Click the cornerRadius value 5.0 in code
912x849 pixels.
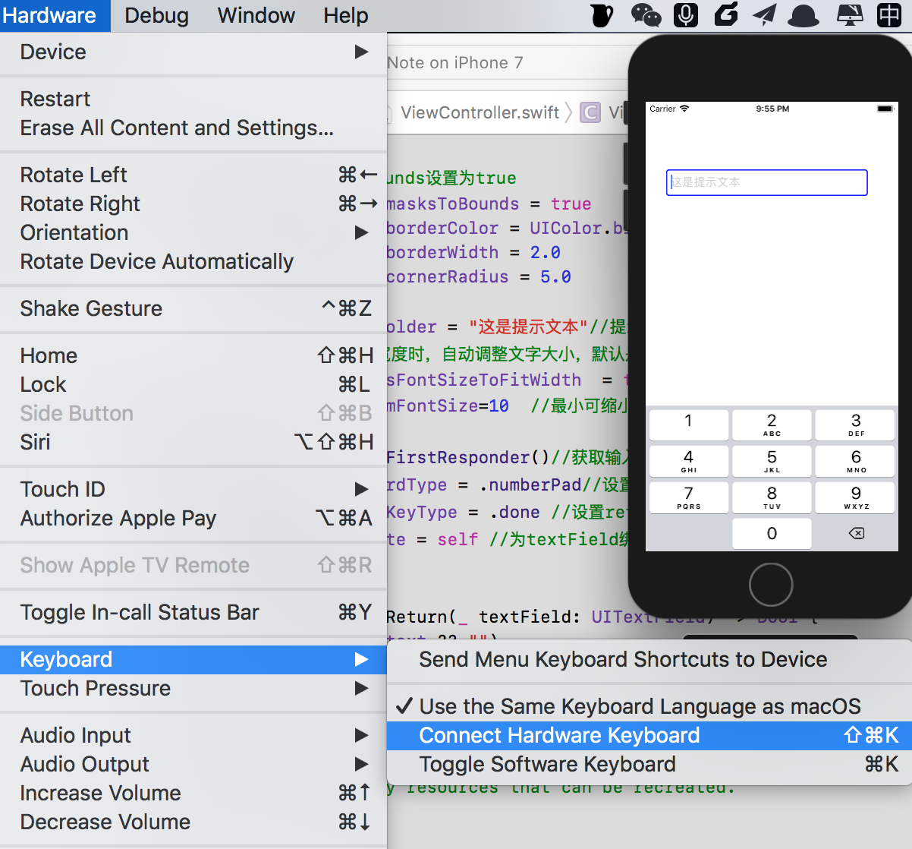[x=555, y=276]
